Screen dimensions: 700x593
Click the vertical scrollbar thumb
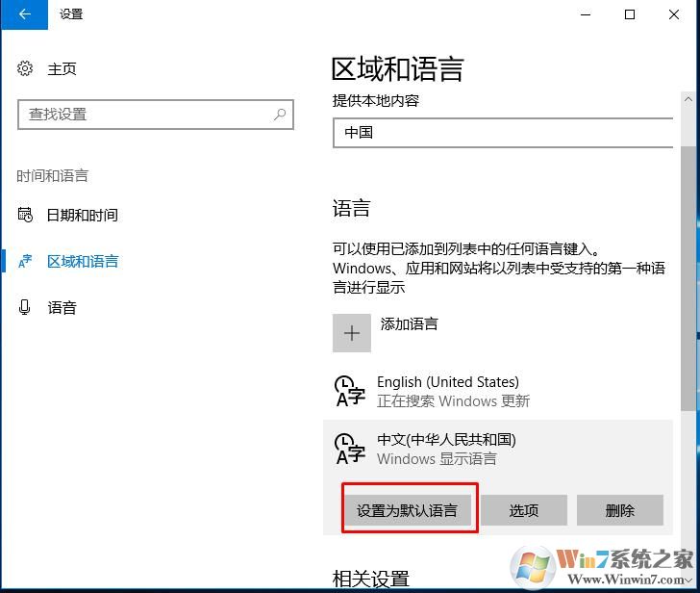688,278
